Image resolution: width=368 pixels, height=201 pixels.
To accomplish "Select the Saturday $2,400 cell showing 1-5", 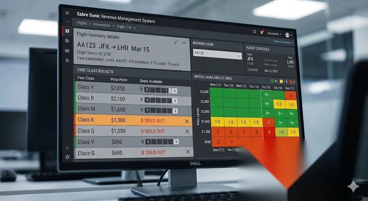I will (279, 104).
